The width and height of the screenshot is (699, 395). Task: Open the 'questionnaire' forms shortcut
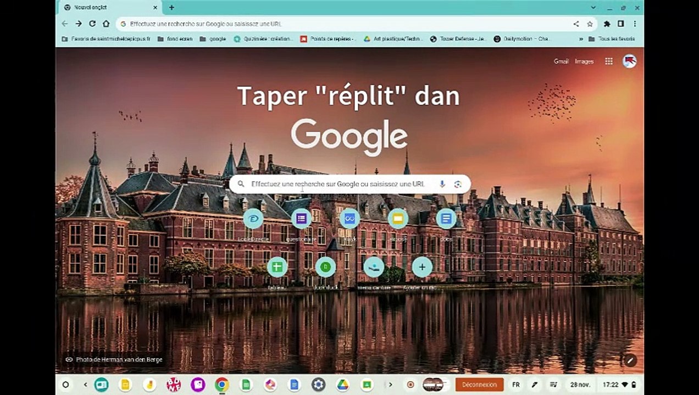click(x=301, y=219)
